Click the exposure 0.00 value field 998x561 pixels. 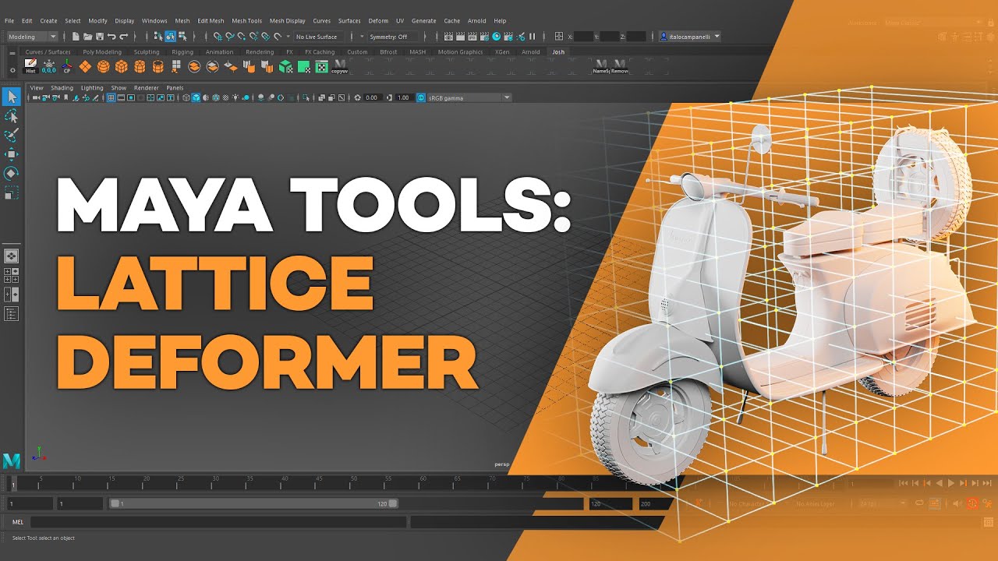click(x=372, y=97)
